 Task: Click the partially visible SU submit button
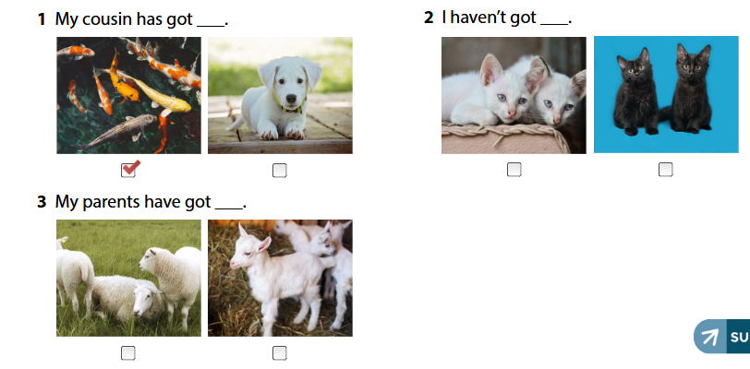(721, 337)
